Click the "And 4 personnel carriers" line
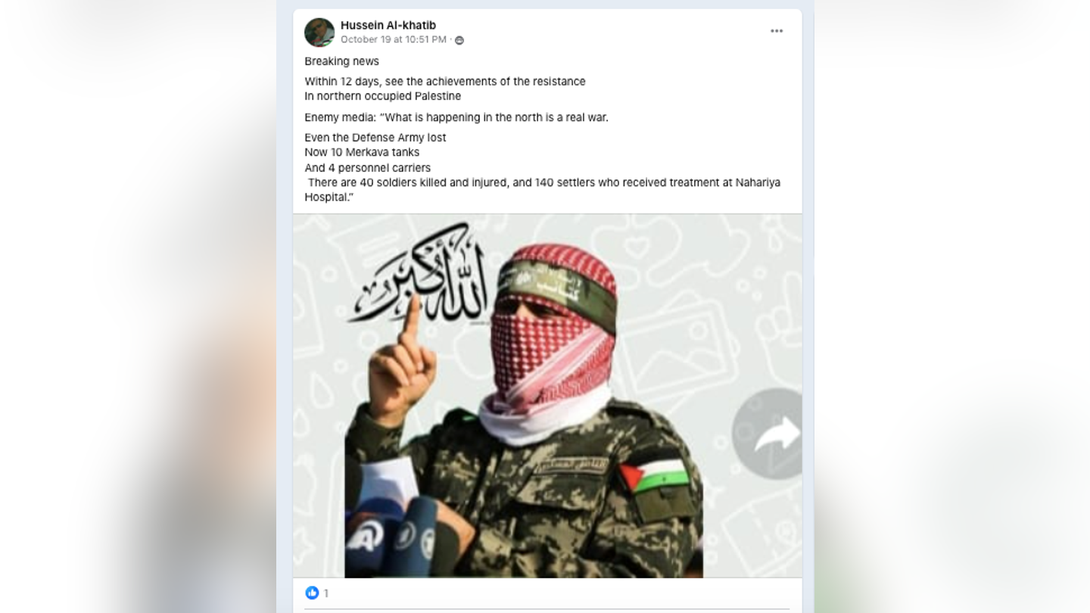Image resolution: width=1090 pixels, height=613 pixels. [368, 168]
